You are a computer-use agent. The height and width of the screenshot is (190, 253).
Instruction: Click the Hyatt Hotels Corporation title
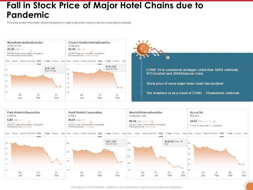click(85, 112)
